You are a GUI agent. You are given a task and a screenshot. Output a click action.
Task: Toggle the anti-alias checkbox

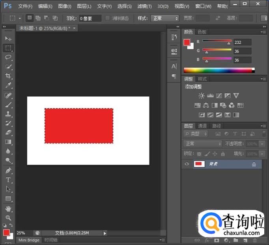click(108, 19)
